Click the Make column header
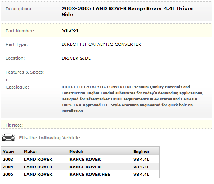 tap(30, 151)
